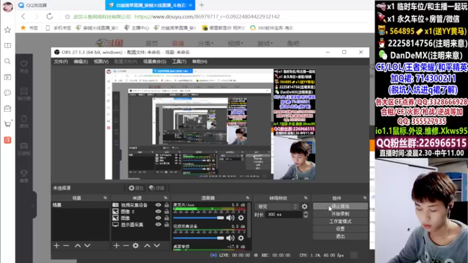Screen dimensions: 468x263
Task: Click the 300 ms duration field
Action: pos(284,214)
